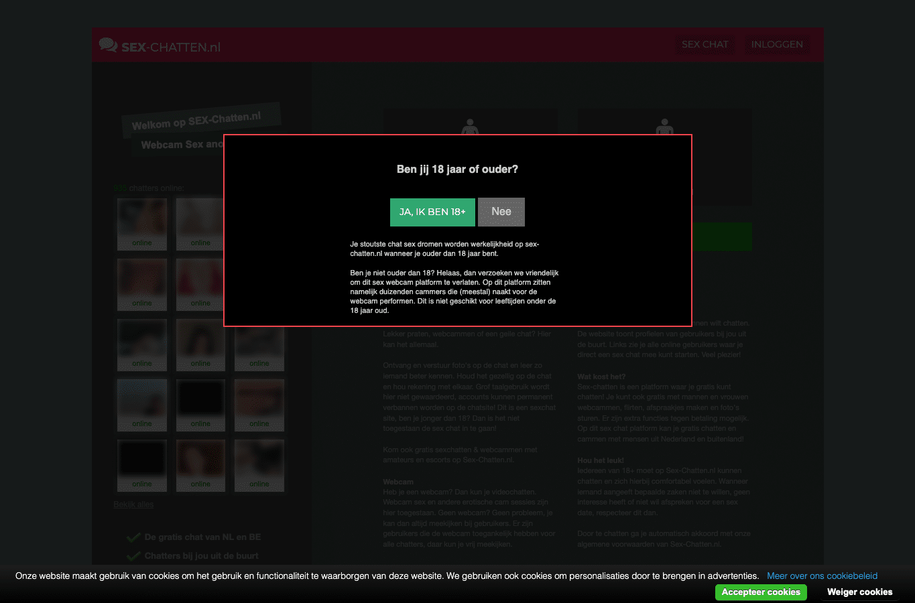Click 'Chatters bij jou uit de buurt' text
Screen dimensions: 915x603
(x=201, y=556)
